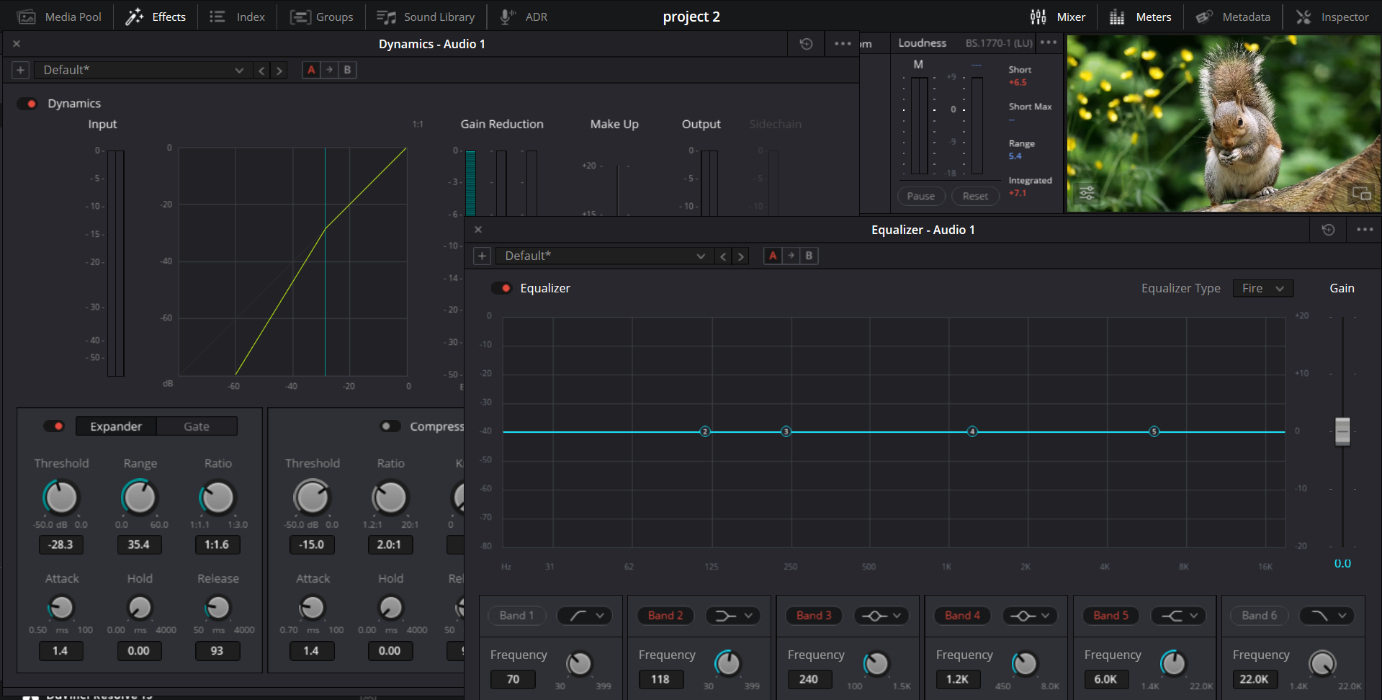
Task: Open the Metadata panel
Action: point(1233,17)
